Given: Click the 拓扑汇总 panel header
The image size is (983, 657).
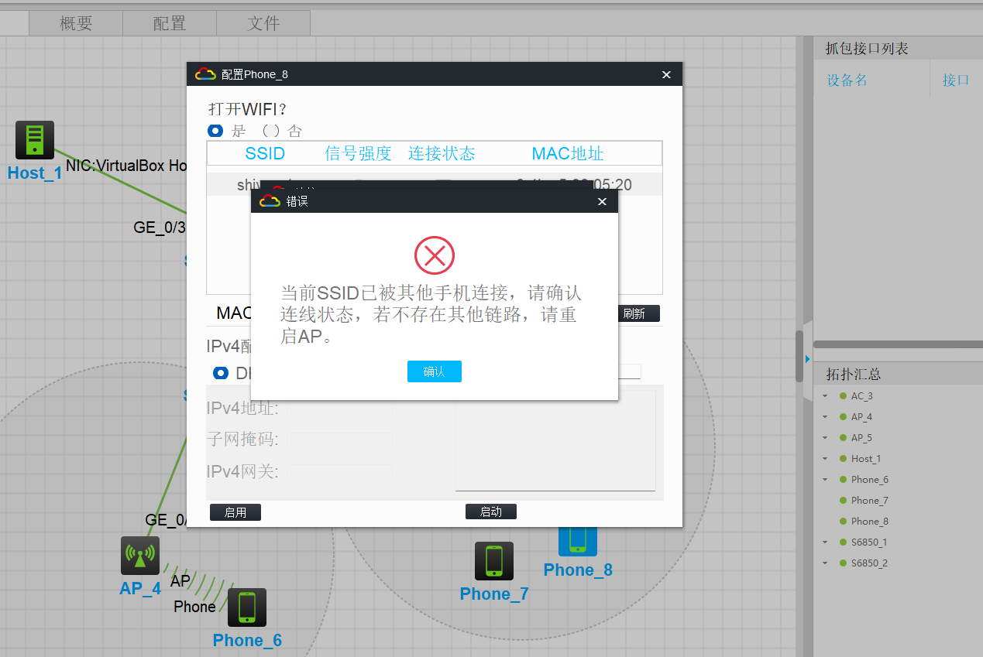Looking at the screenshot, I should point(898,374).
